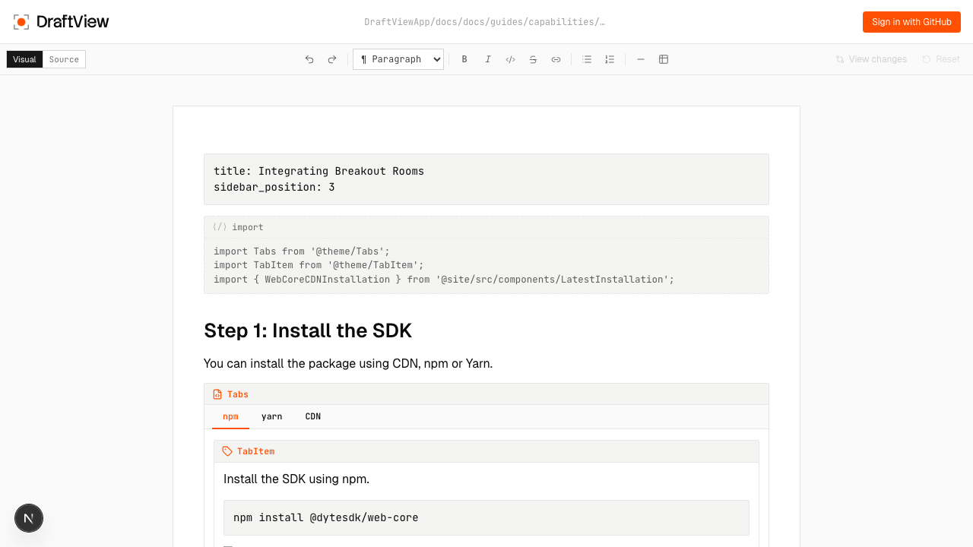Click the DraftView logo icon
The width and height of the screenshot is (973, 547).
[x=21, y=22]
